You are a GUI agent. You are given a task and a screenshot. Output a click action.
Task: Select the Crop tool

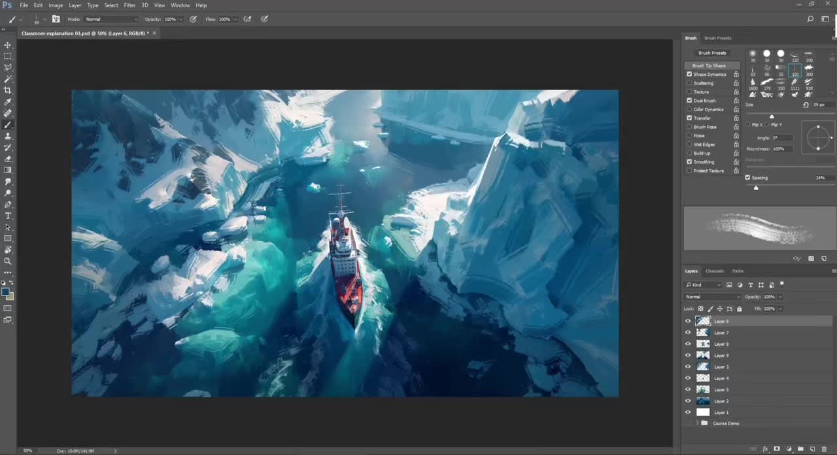8,90
